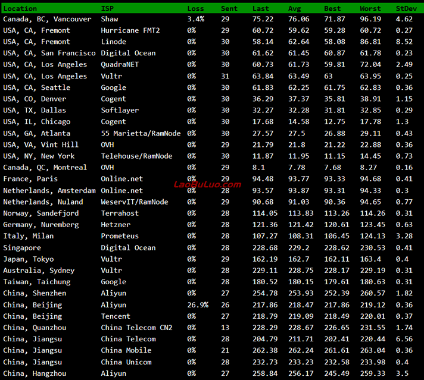Click average value 63.49

click(x=298, y=76)
